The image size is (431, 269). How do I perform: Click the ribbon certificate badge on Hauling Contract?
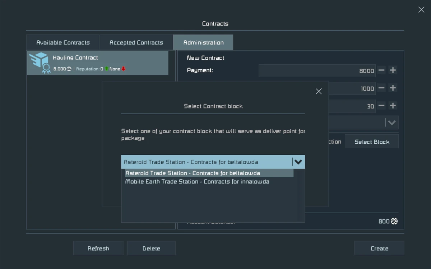tap(46, 68)
